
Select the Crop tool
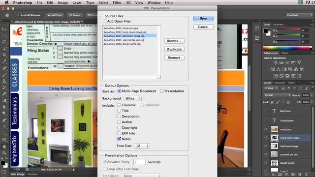point(4,55)
